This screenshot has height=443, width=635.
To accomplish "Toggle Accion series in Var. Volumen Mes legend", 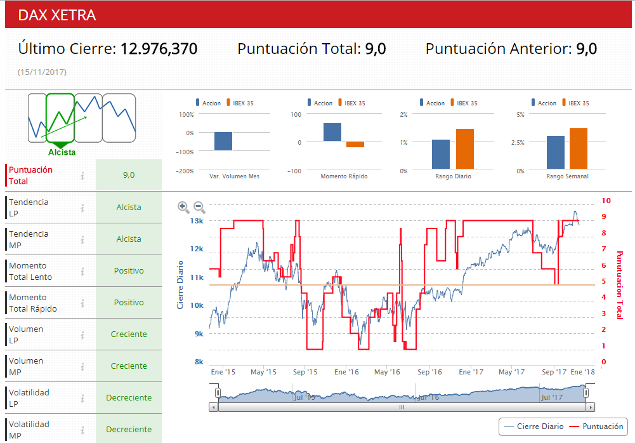I will (x=208, y=103).
